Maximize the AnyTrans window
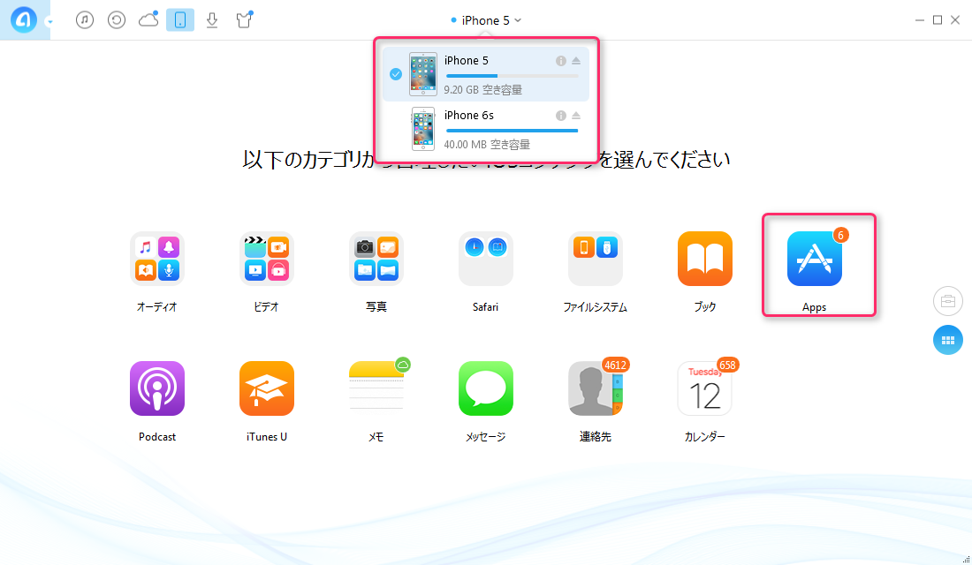The height and width of the screenshot is (565, 972). [938, 20]
